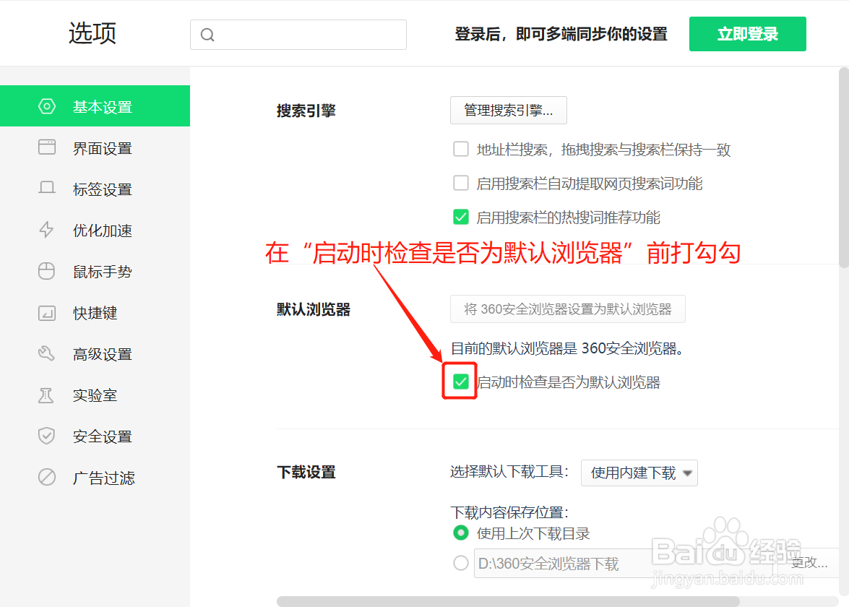Open 安全设置 page
Viewport: 849px width, 607px height.
pyautogui.click(x=95, y=436)
